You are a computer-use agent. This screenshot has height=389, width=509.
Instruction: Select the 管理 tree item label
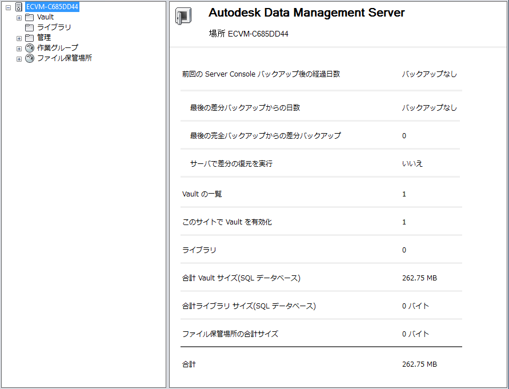coord(44,38)
